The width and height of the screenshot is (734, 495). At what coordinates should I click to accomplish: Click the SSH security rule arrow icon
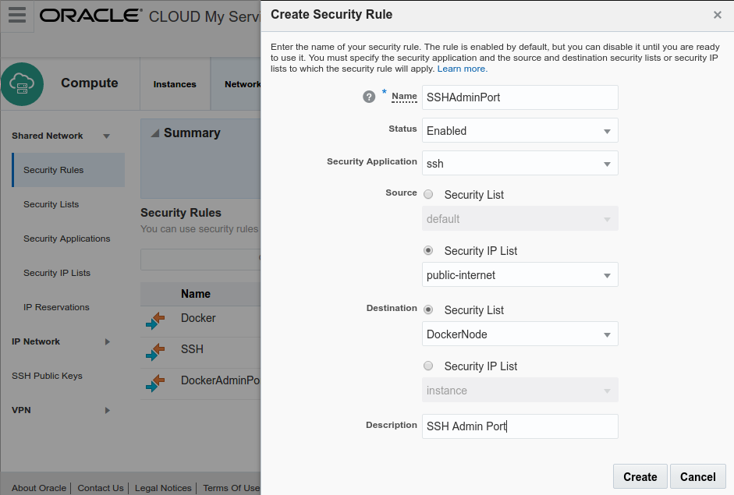tap(155, 352)
